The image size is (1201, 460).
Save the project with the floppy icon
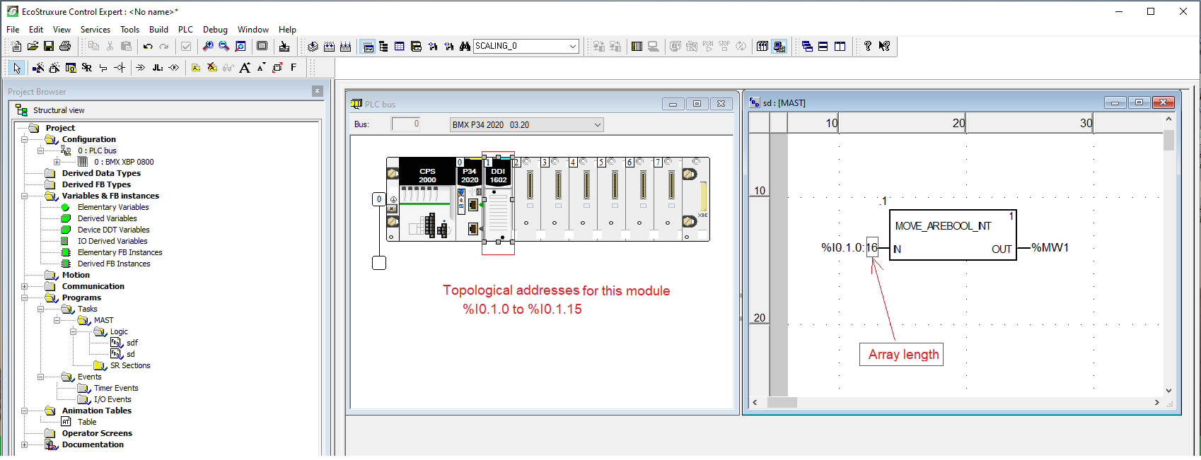point(49,46)
